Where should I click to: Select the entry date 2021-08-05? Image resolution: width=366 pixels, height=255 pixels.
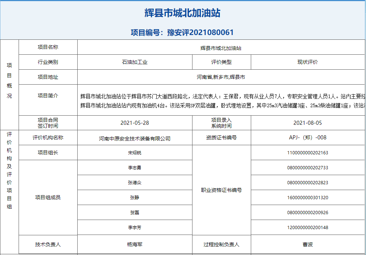(x=308, y=123)
